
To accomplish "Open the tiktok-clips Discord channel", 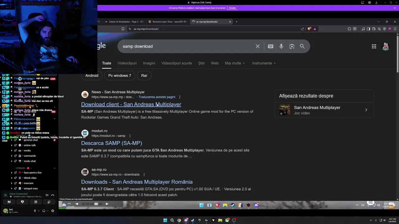I will (30, 178).
